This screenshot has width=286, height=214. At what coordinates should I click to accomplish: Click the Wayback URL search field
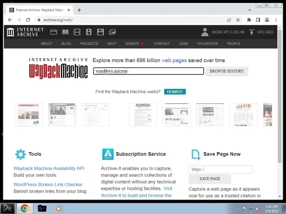click(149, 71)
